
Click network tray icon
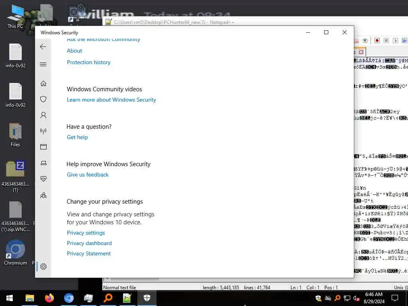[347, 298]
